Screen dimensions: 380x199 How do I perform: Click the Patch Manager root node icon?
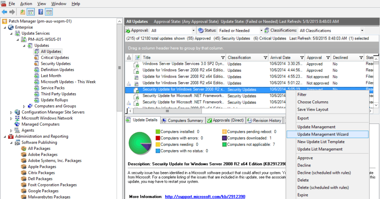[x=4, y=21]
